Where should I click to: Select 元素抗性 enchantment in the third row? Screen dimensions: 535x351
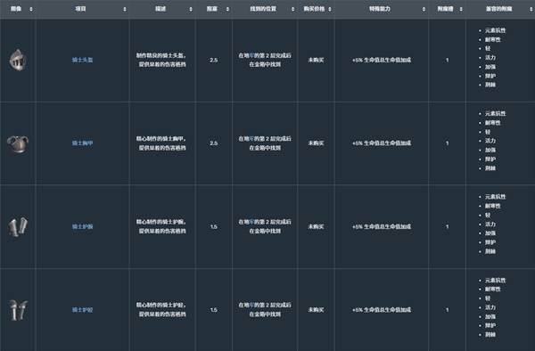[x=496, y=197]
